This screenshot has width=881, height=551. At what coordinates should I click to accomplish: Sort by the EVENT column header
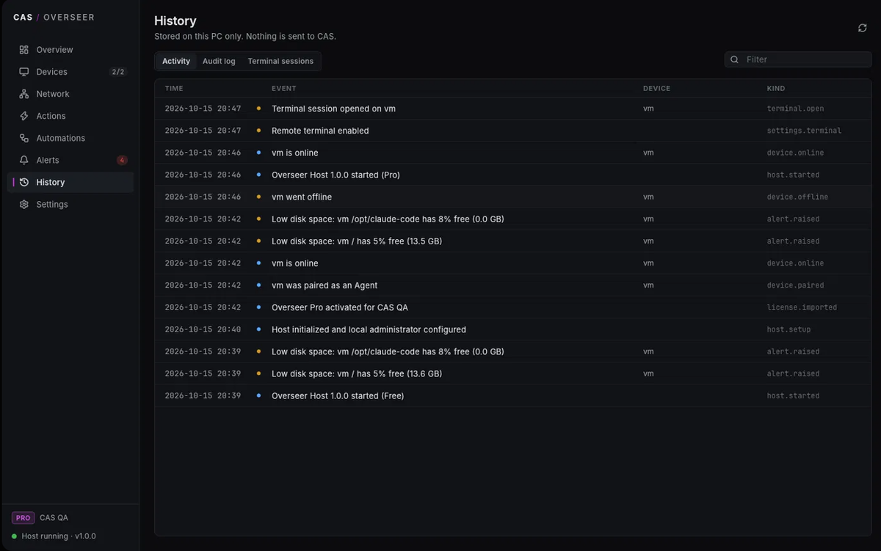tap(284, 89)
